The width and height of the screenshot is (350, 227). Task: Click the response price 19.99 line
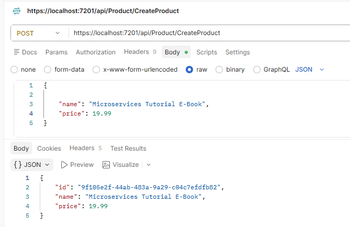click(81, 206)
